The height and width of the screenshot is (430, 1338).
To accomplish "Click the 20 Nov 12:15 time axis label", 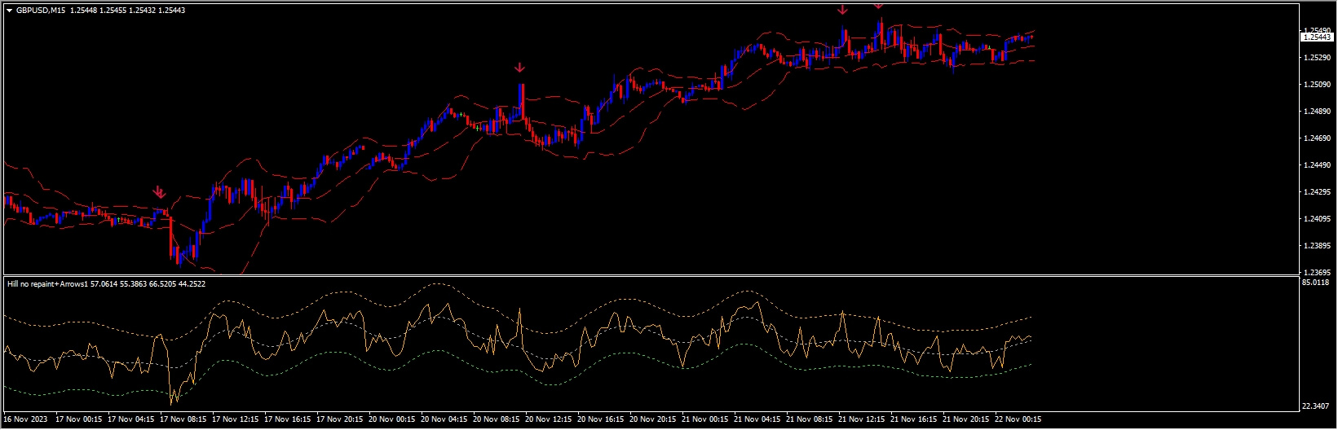I will 549,419.
